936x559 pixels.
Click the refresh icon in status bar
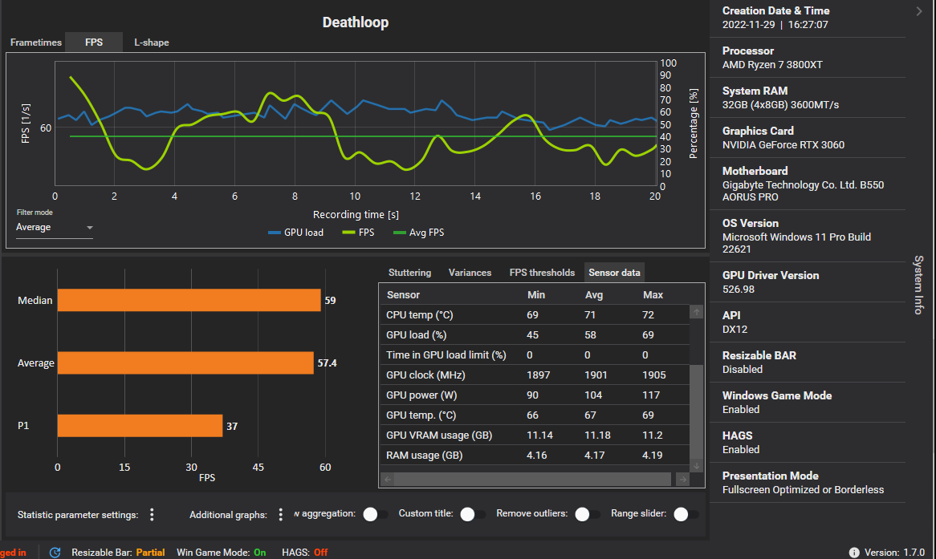55,553
